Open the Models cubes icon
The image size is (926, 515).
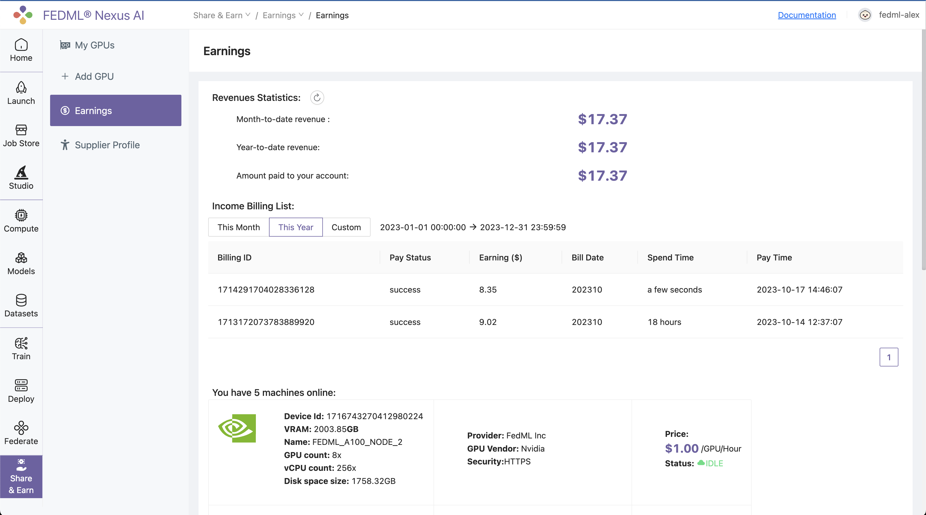coord(21,258)
